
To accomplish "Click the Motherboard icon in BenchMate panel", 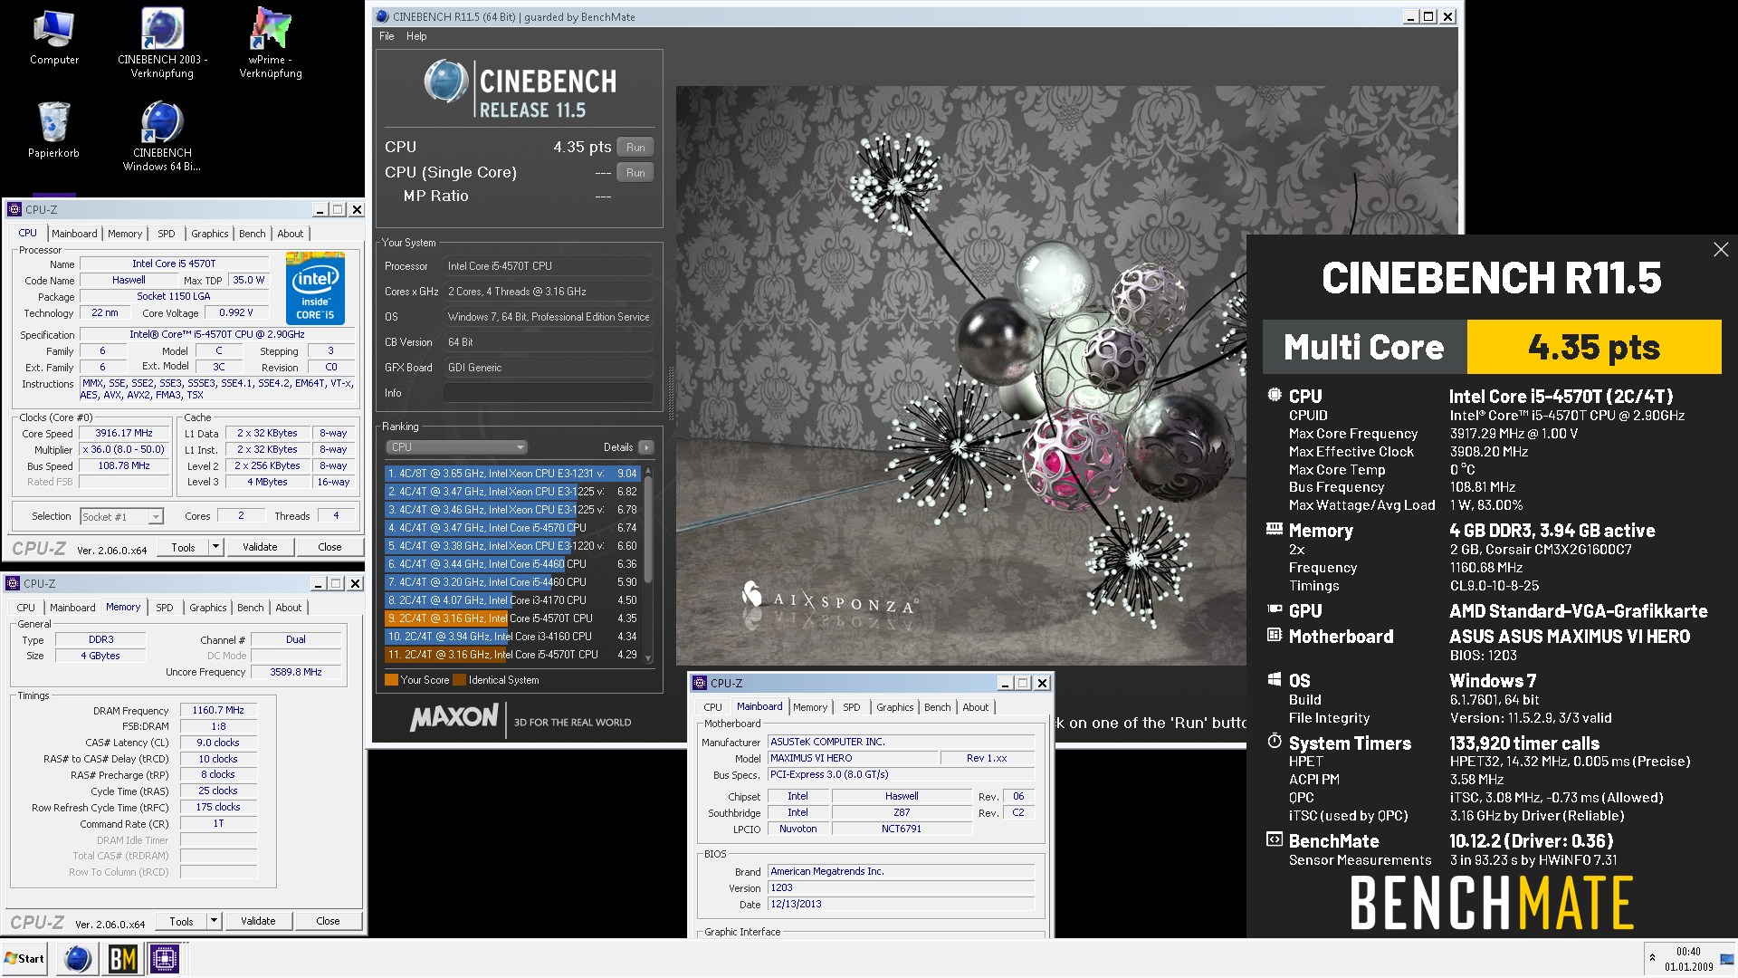I will tap(1275, 635).
